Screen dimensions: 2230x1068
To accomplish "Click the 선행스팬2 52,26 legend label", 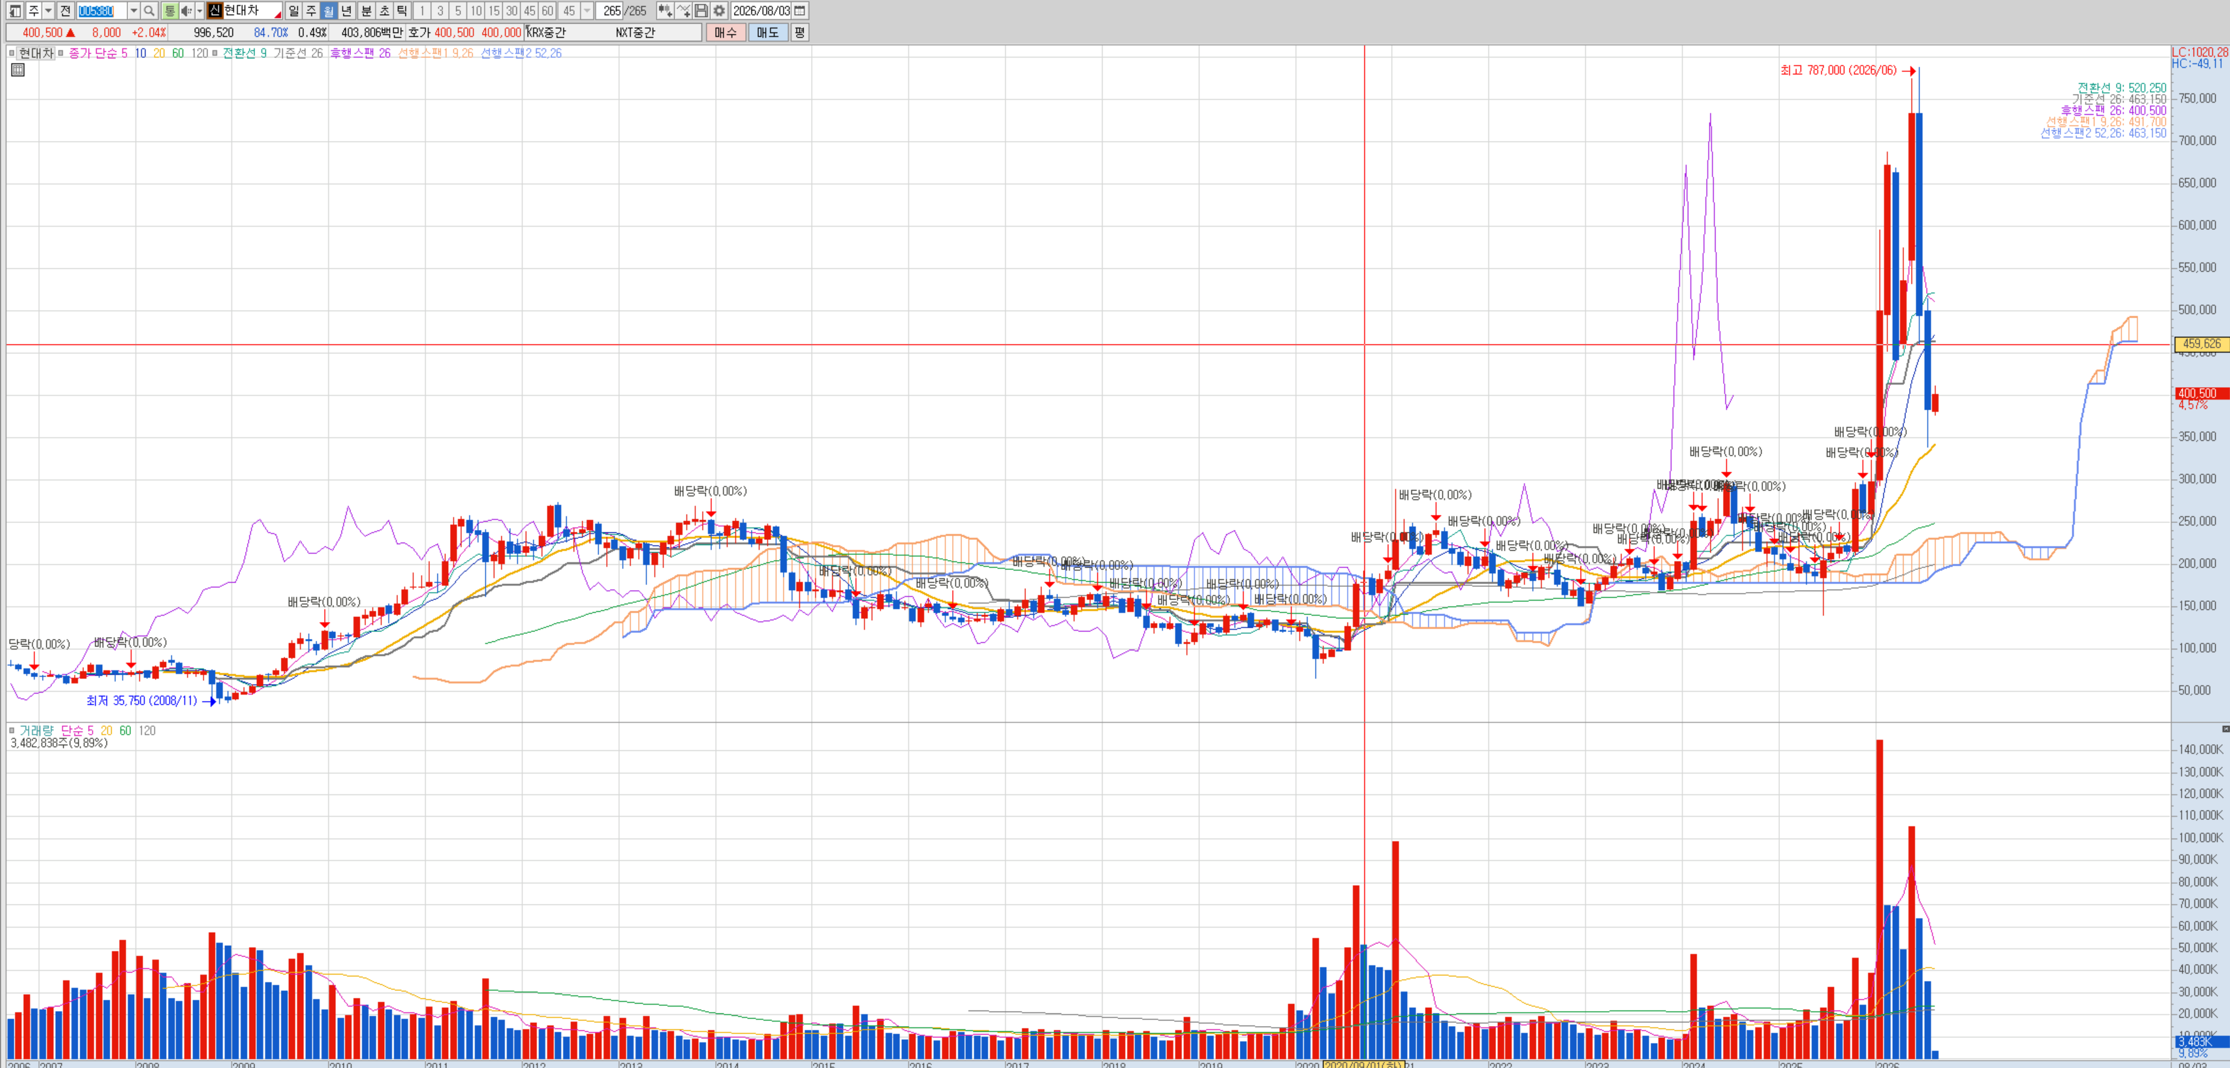I will 521,53.
